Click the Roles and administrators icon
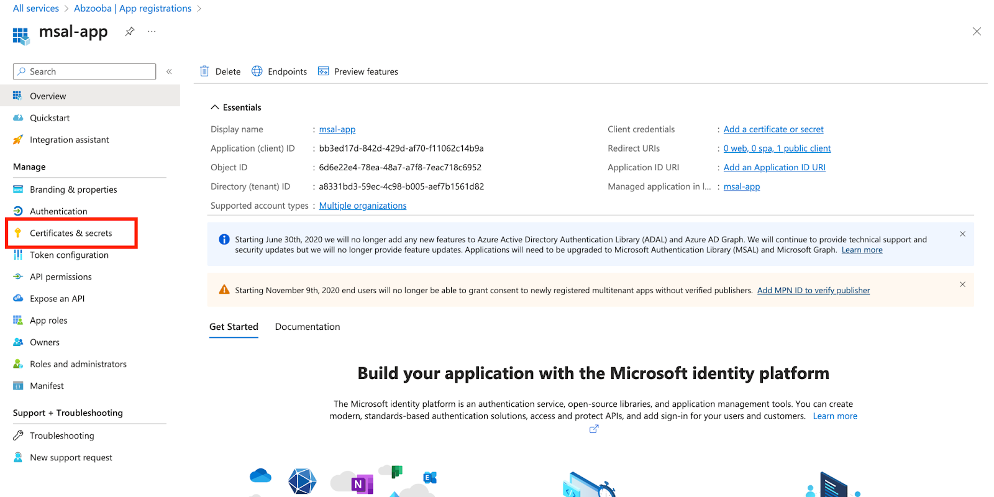The height and width of the screenshot is (497, 994). coord(18,364)
